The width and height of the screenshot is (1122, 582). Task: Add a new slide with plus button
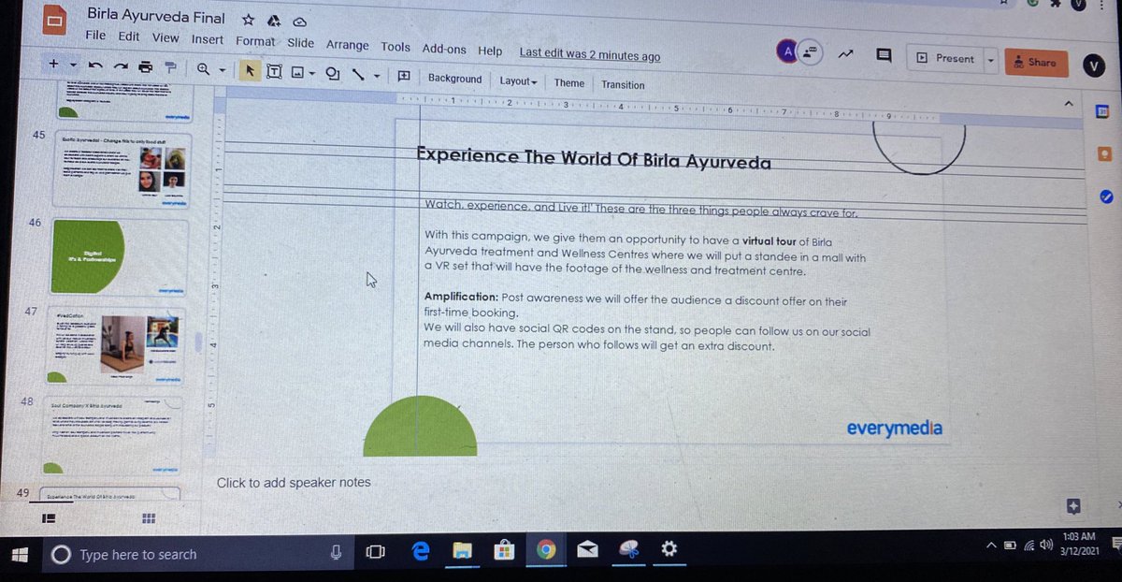click(53, 64)
